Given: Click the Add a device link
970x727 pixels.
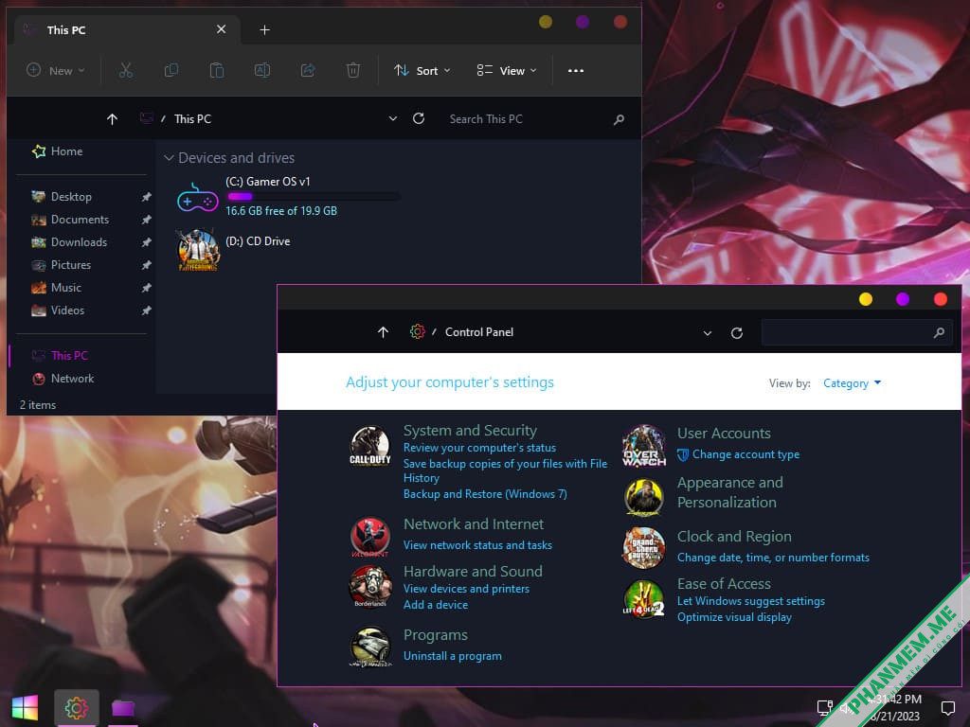Looking at the screenshot, I should coord(436,605).
